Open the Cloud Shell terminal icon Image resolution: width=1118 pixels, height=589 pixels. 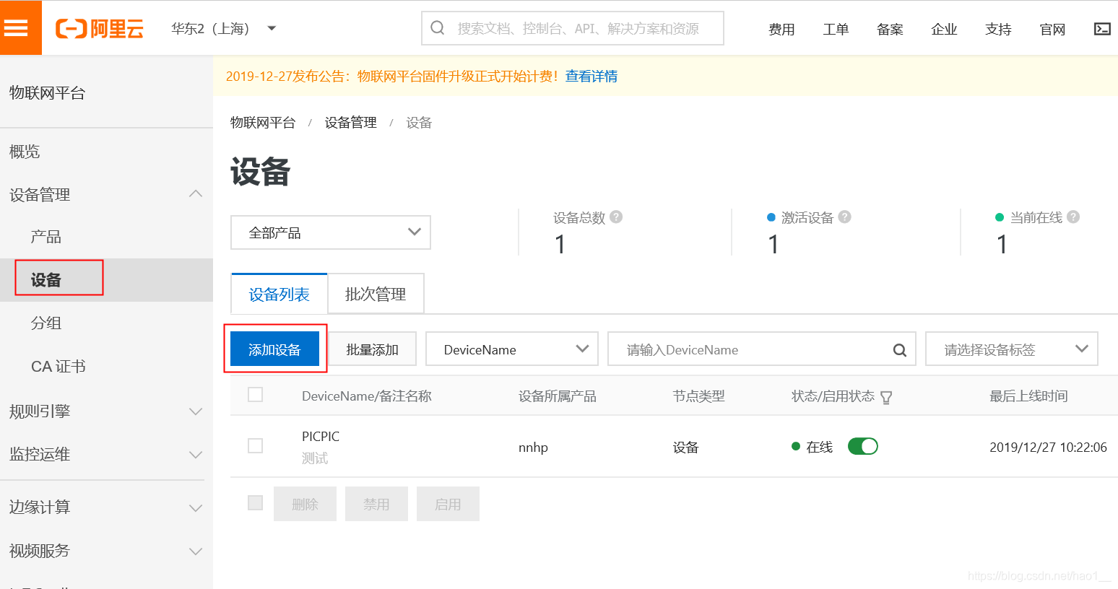tap(1102, 29)
